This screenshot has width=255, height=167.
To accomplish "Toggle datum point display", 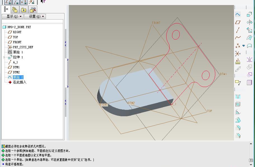I will click(x=24, y=2).
